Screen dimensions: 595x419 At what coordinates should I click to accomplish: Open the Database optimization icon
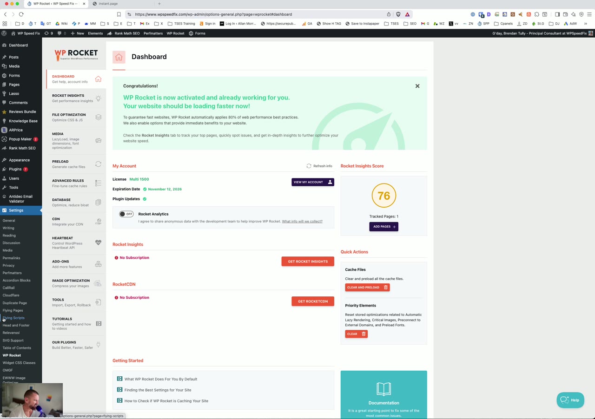point(98,202)
